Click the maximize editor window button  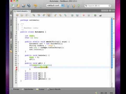tap(113, 11)
